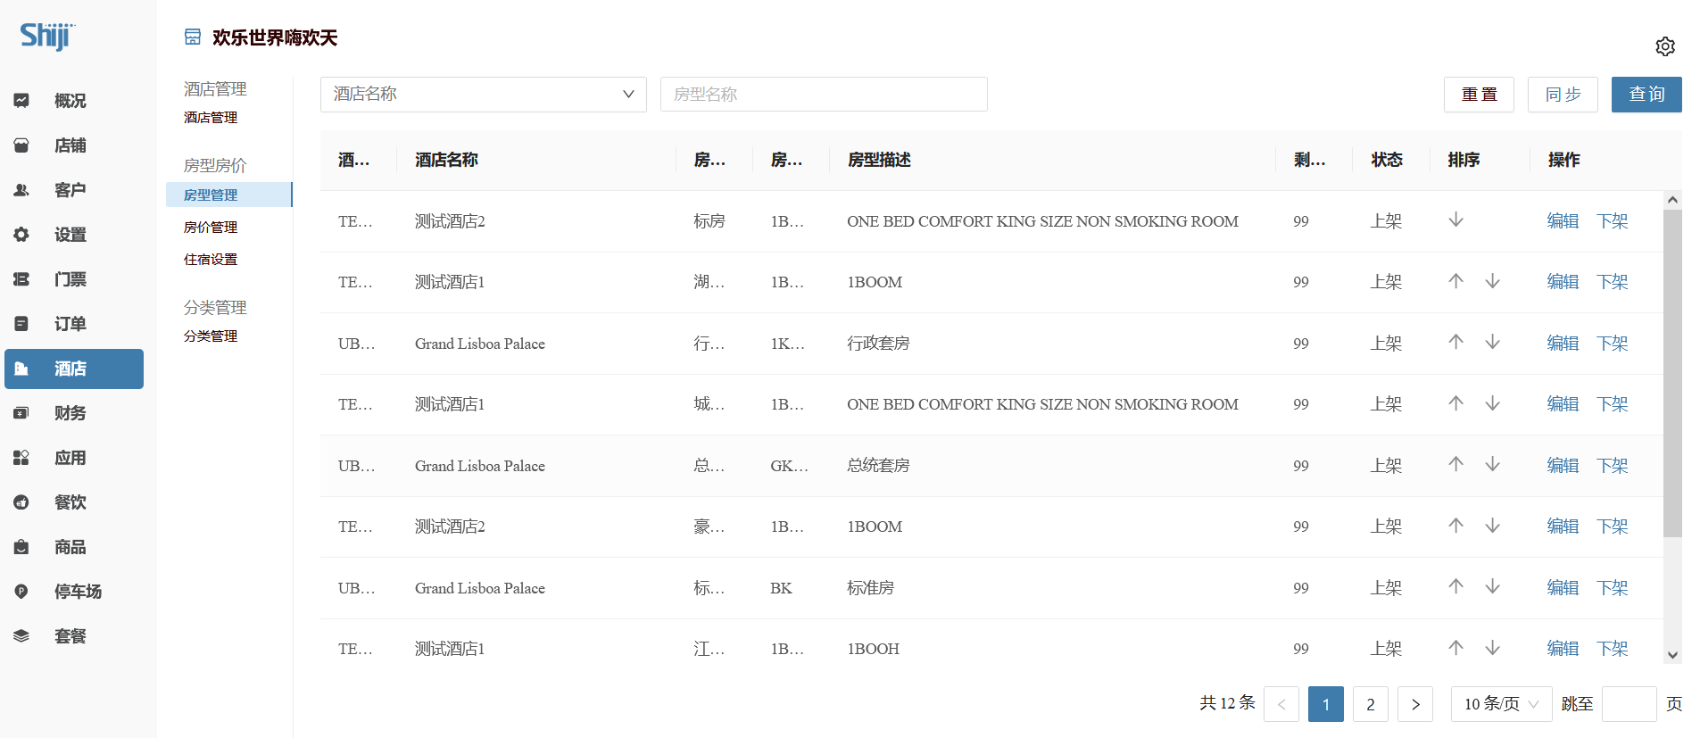The width and height of the screenshot is (1700, 738).
Task: Move the 标准房 row up
Action: coord(1455,587)
